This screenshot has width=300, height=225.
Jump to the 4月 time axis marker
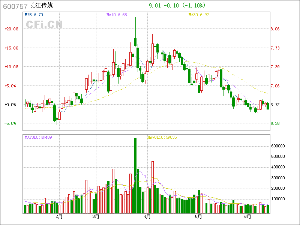[147, 217]
